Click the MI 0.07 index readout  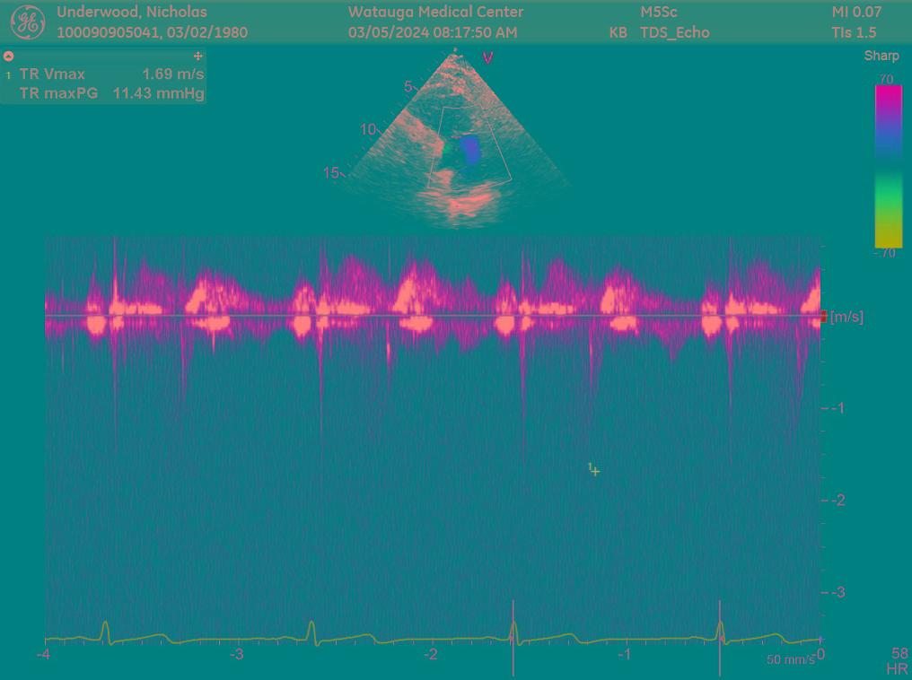click(x=856, y=13)
